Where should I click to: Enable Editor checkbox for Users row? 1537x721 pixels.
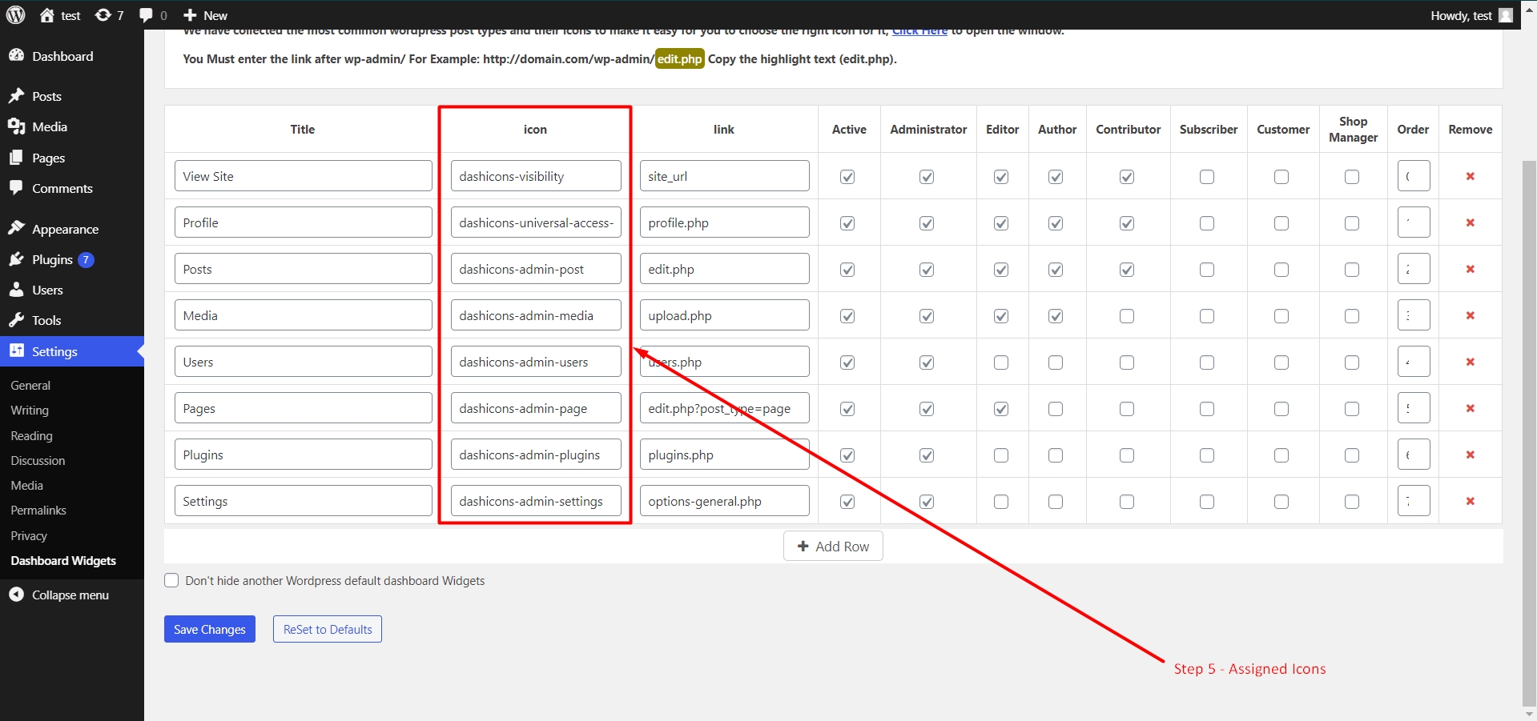pyautogui.click(x=1001, y=363)
